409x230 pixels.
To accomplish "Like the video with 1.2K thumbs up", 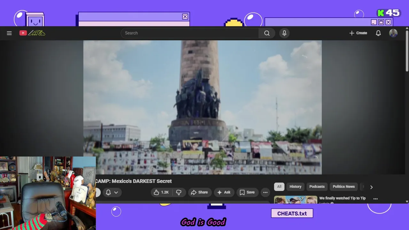I will click(162, 192).
